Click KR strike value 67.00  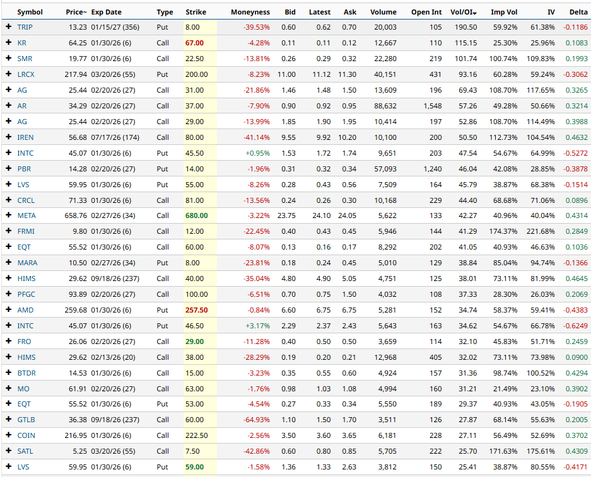194,43
